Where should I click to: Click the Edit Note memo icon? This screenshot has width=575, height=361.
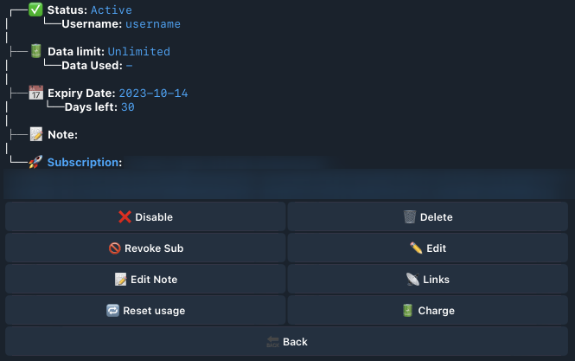point(120,280)
